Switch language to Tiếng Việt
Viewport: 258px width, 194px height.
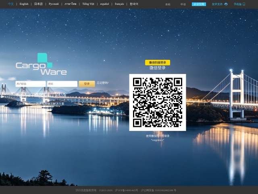[x=88, y=4]
